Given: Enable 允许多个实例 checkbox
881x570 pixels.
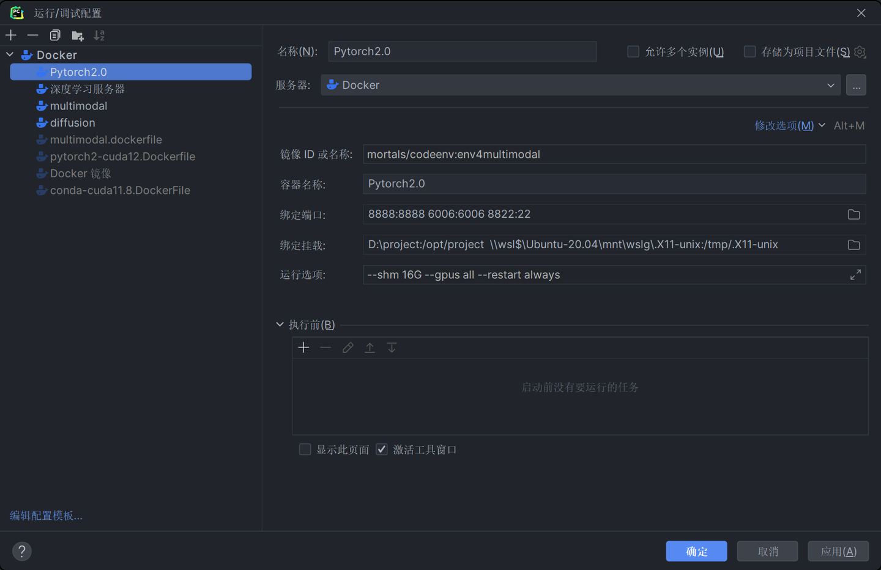Looking at the screenshot, I should point(633,51).
